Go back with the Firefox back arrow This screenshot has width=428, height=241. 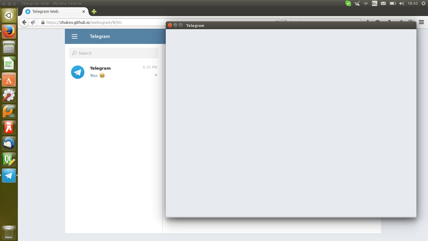click(24, 22)
